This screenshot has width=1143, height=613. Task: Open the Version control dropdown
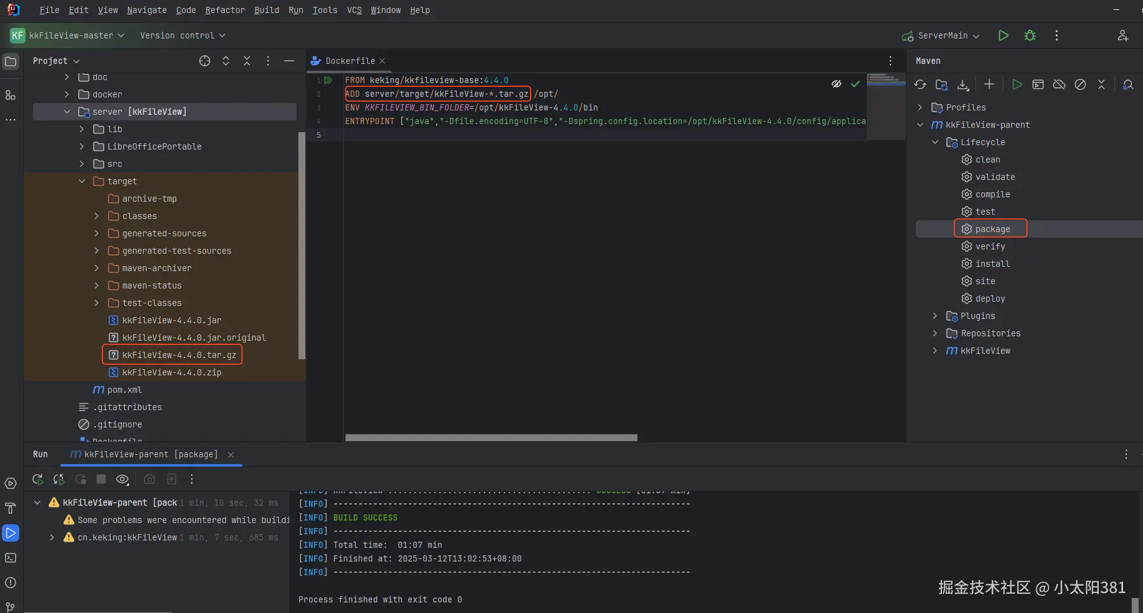pos(182,35)
